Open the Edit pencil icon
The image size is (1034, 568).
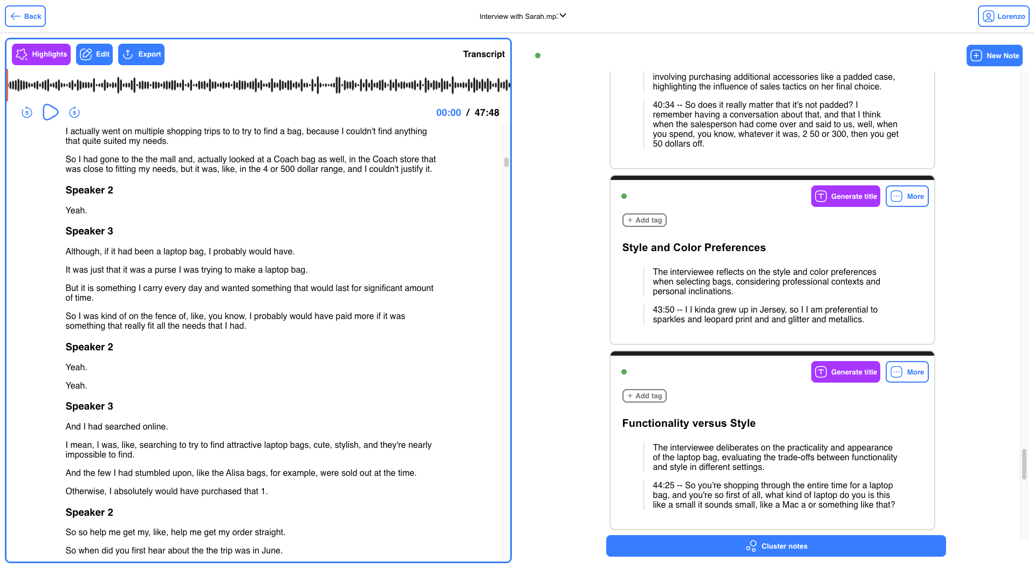[85, 54]
